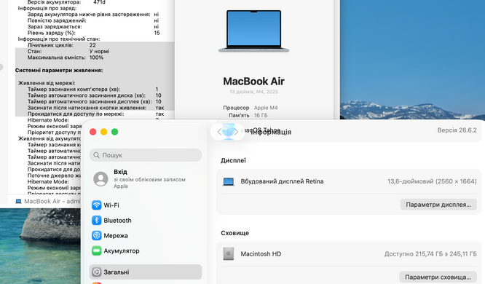Select Bluetooth in the sidebar
Viewport: 485px width, 284px height.
click(146, 220)
